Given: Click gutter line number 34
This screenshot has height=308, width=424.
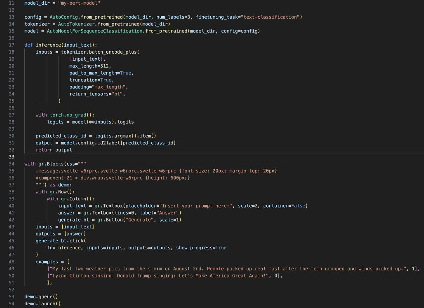Looking at the screenshot, I should coord(12,164).
